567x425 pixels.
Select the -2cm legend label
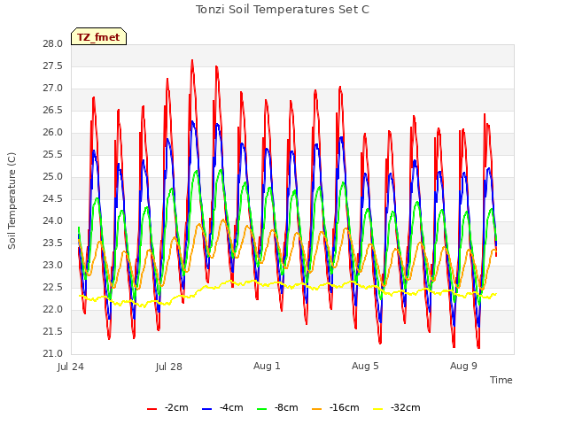[x=176, y=407]
